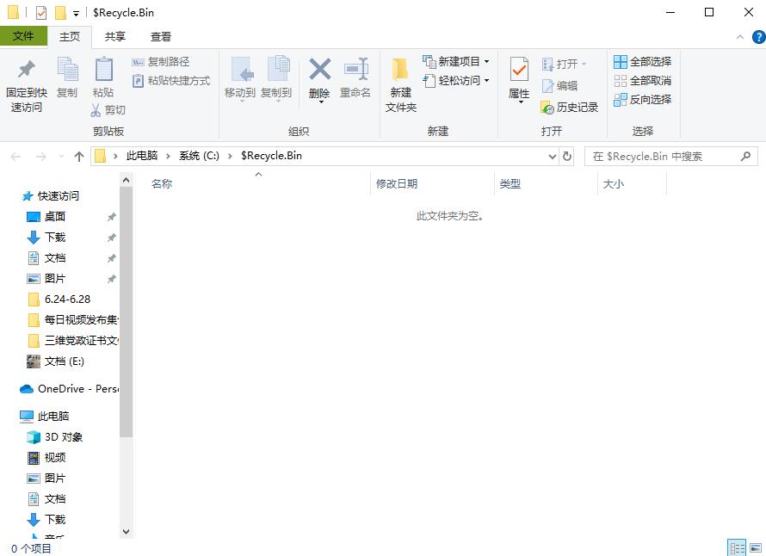Switch to the View (查看) ribbon tab

click(160, 36)
